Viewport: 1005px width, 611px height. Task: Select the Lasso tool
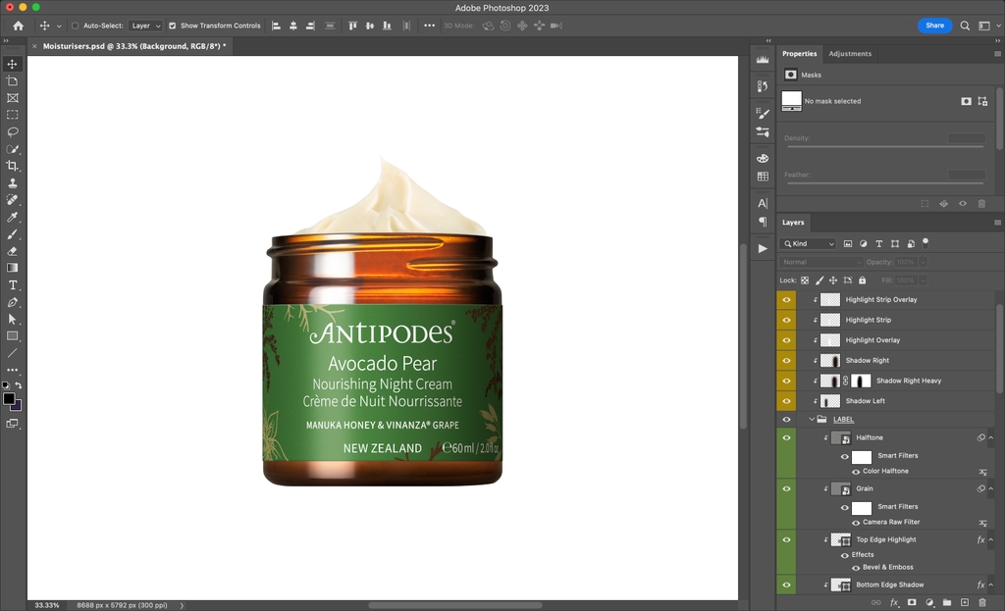point(12,132)
